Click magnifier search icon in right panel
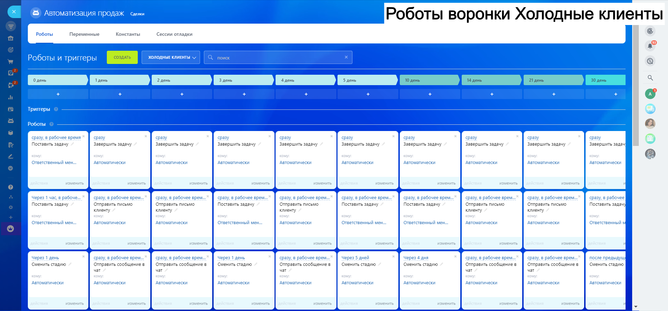668x311 pixels. click(650, 78)
